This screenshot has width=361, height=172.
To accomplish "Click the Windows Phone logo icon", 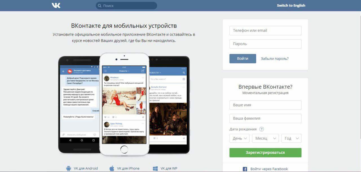I will [155, 169].
